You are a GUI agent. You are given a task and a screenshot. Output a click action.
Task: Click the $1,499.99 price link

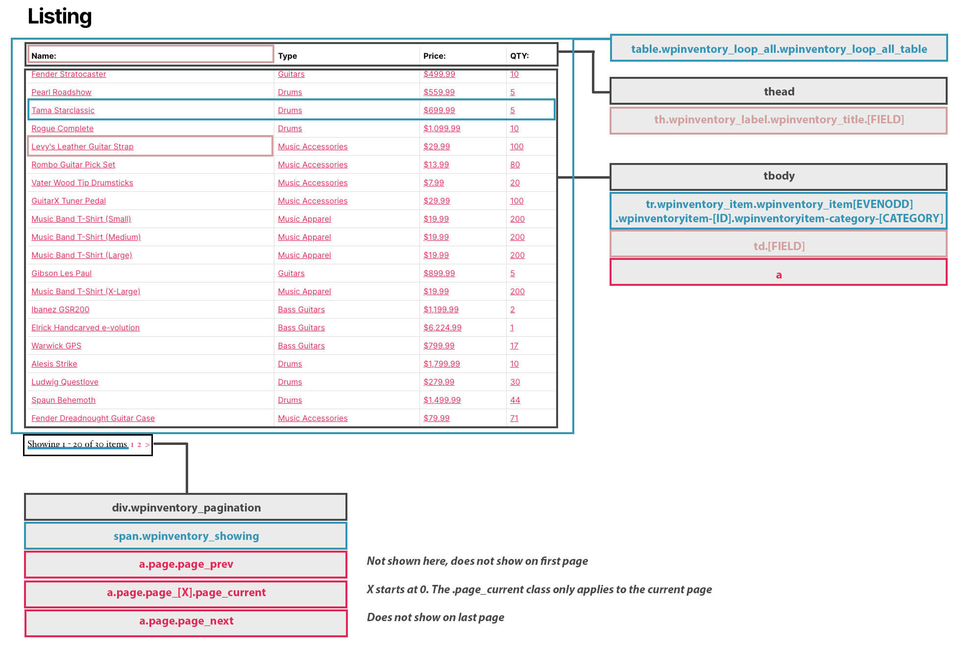442,400
